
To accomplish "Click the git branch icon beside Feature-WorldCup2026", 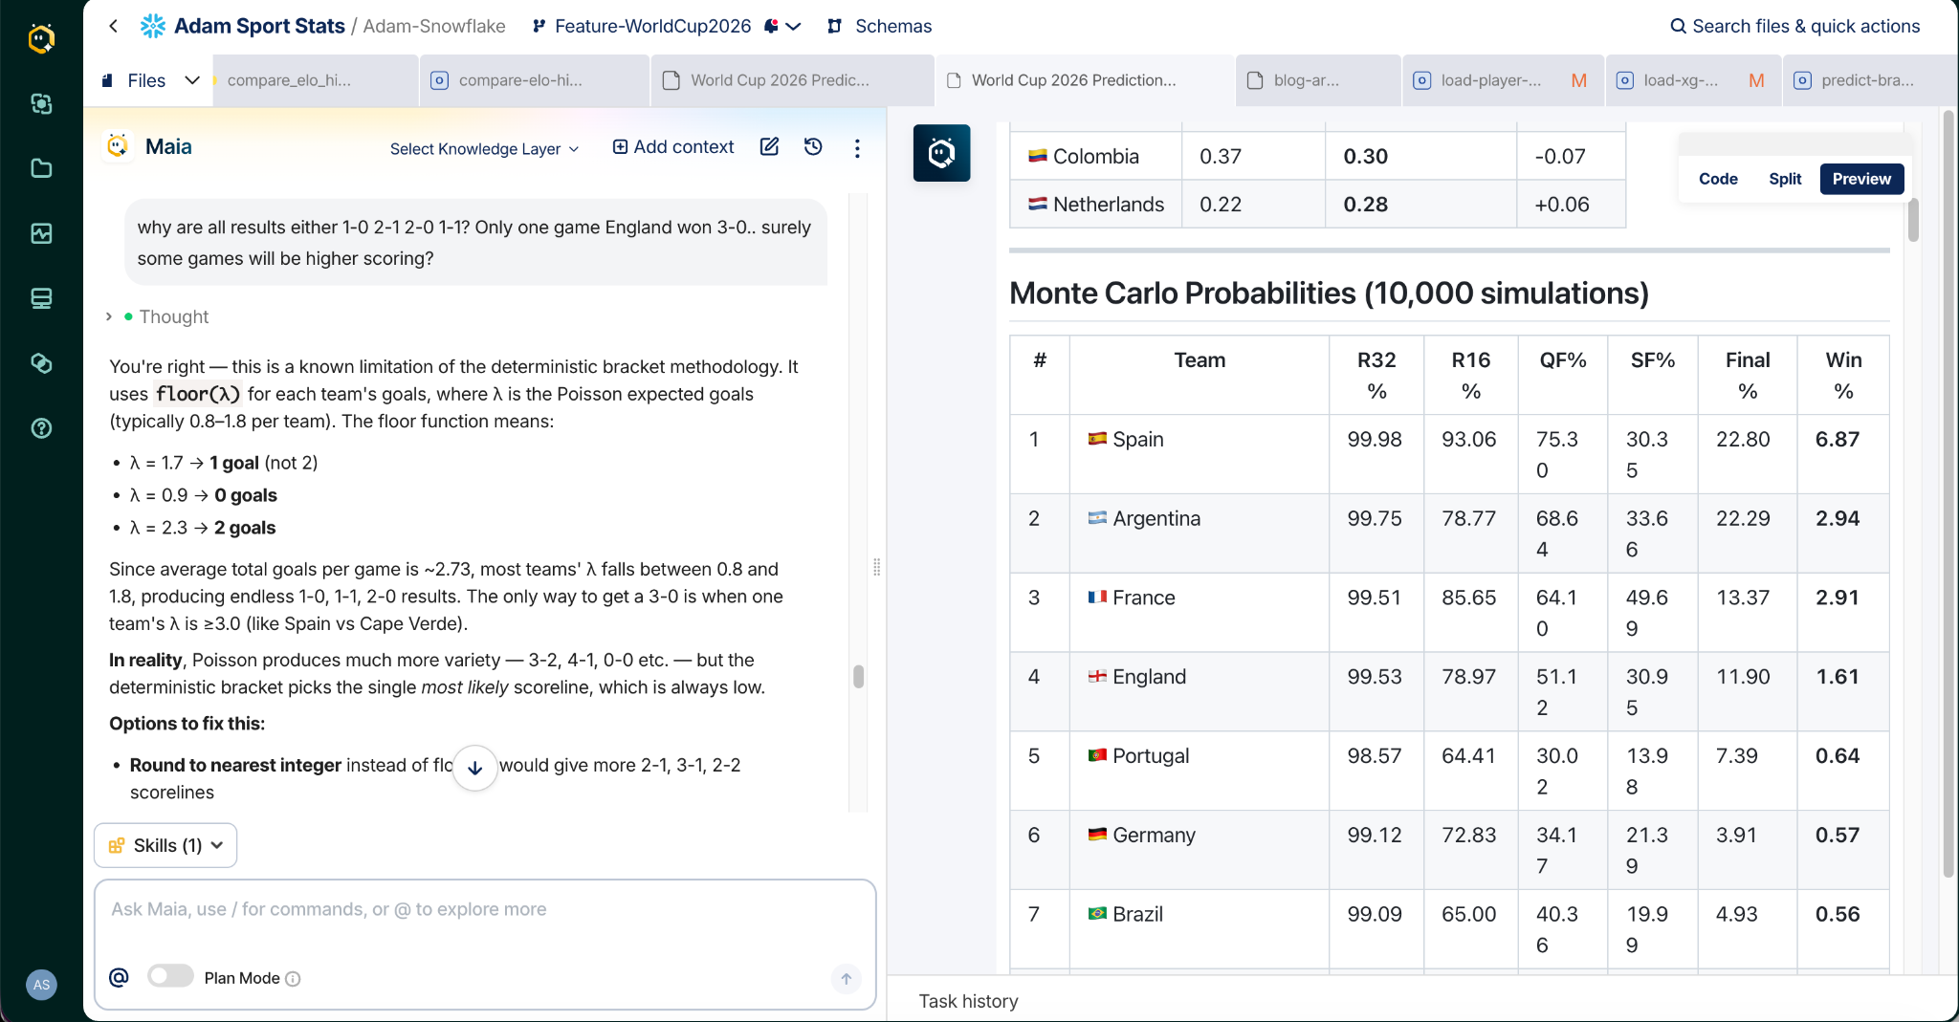I will [x=539, y=26].
